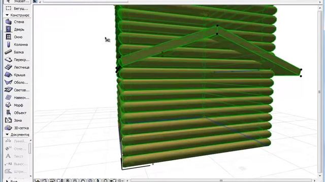Collapse the Документир toolbox section
The width and height of the screenshot is (325, 182).
pos(7,134)
